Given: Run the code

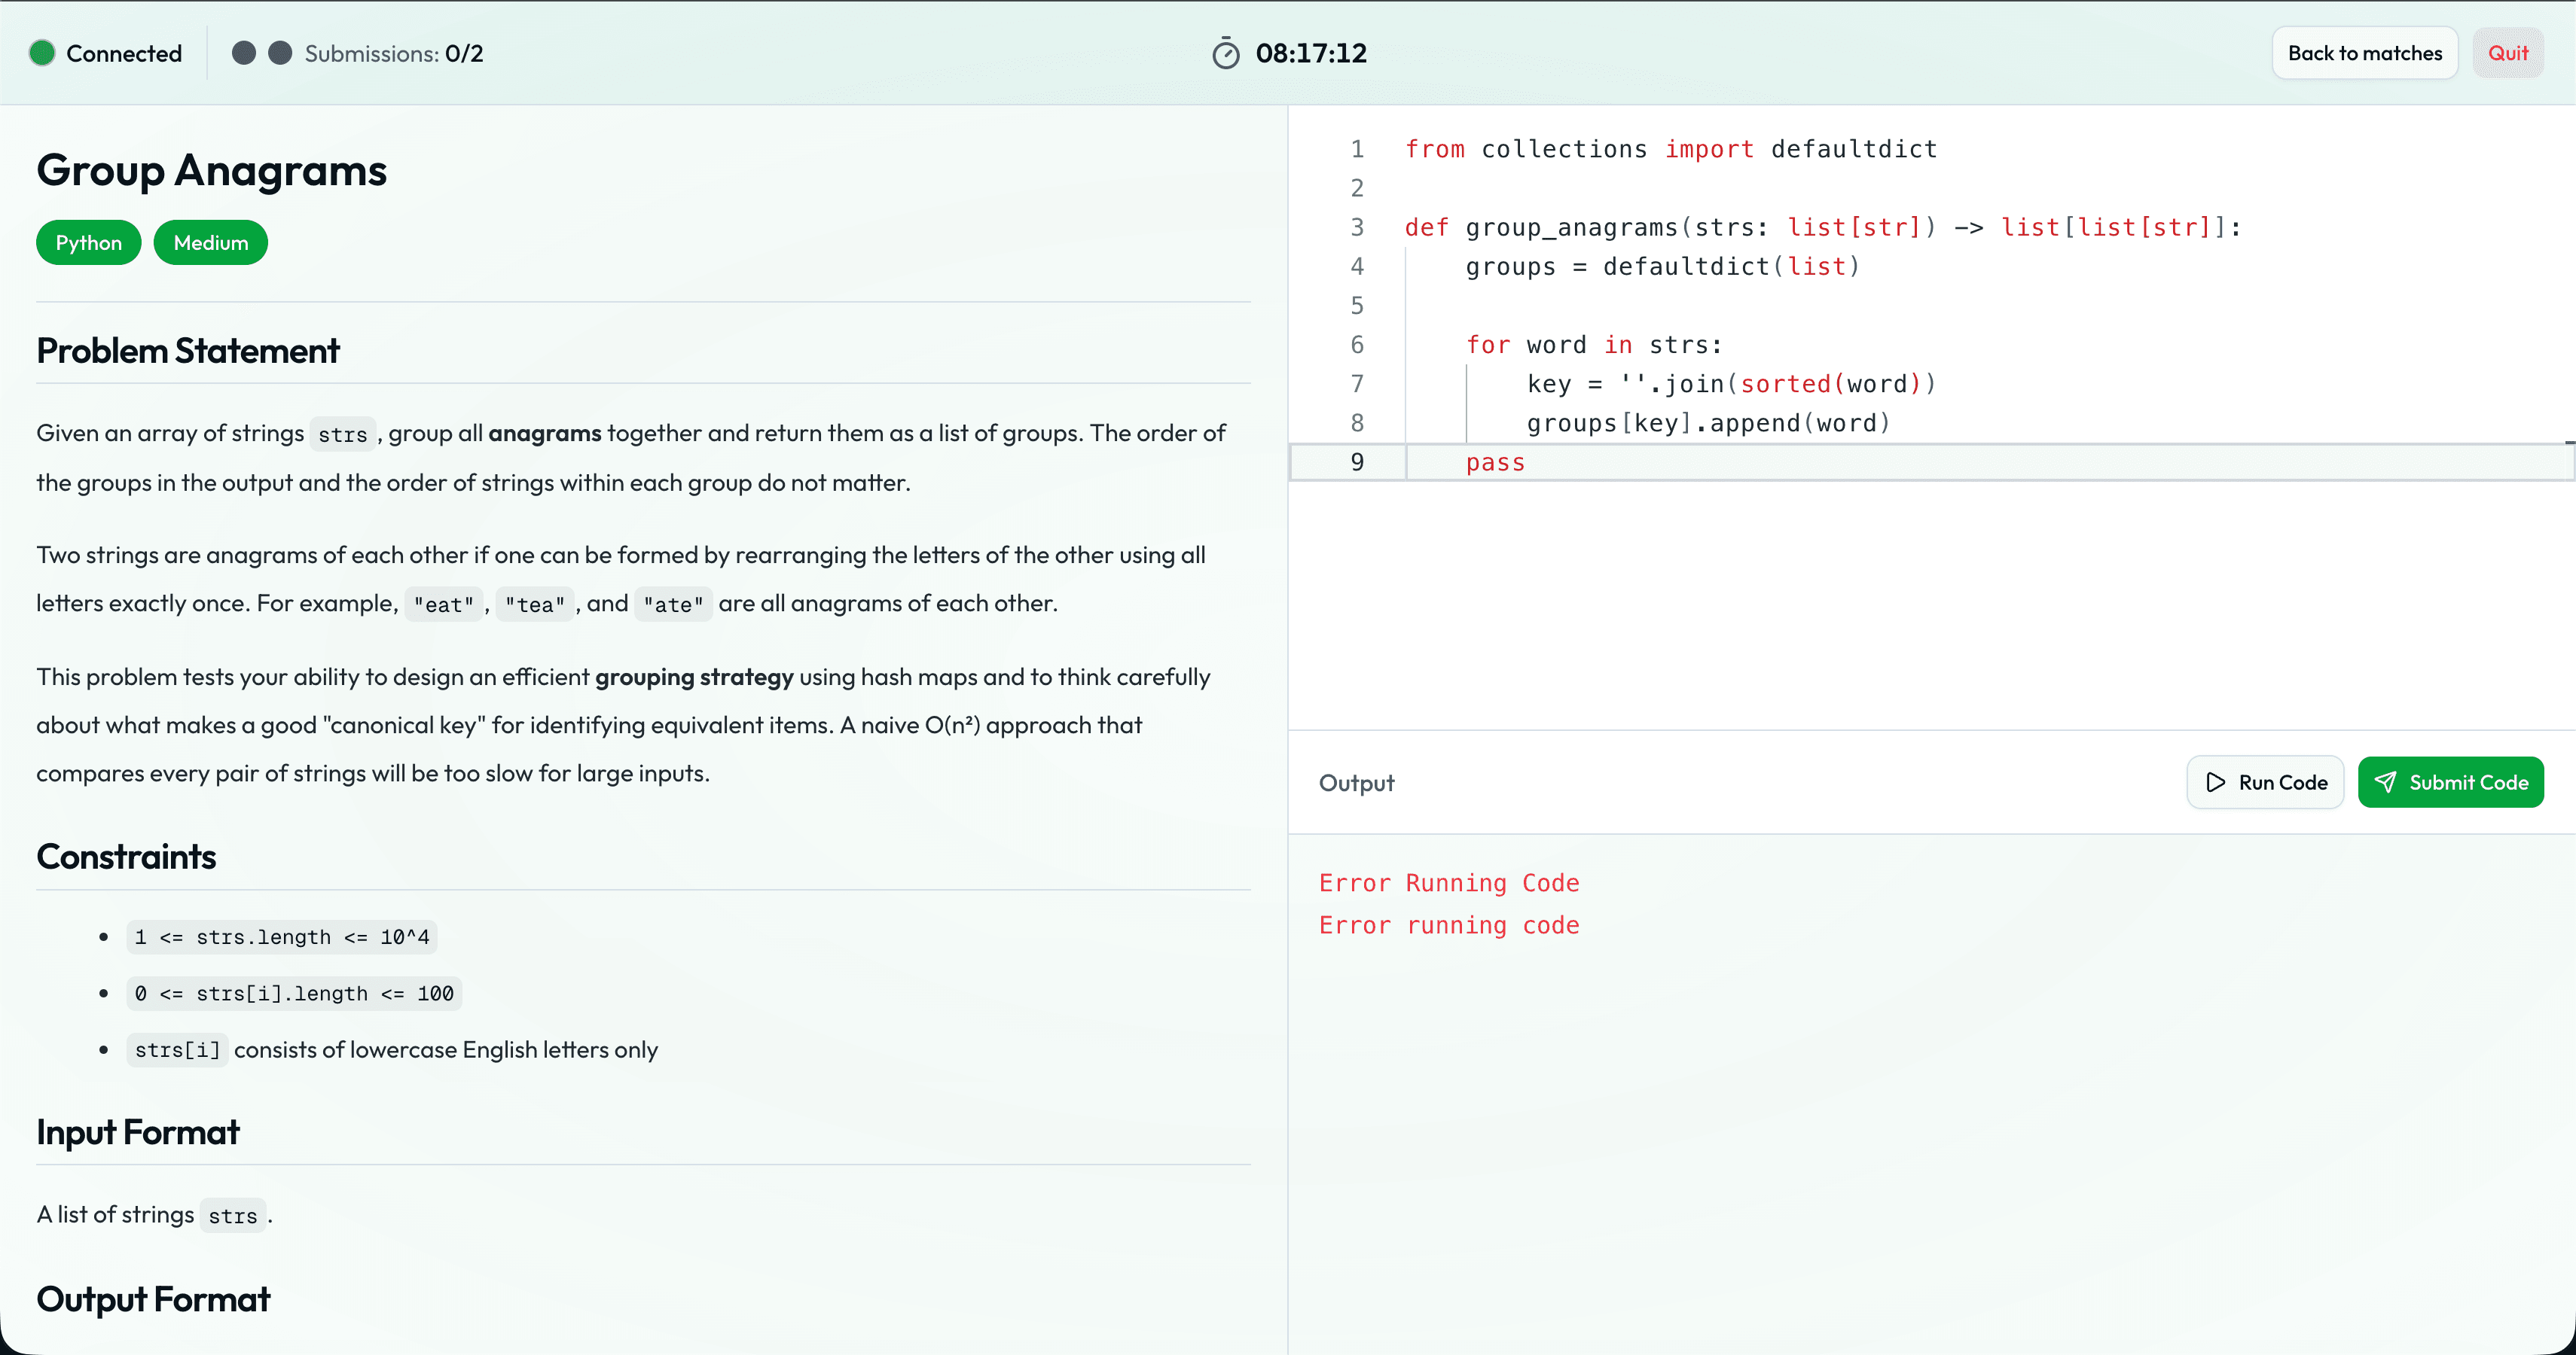Looking at the screenshot, I should tap(2265, 782).
